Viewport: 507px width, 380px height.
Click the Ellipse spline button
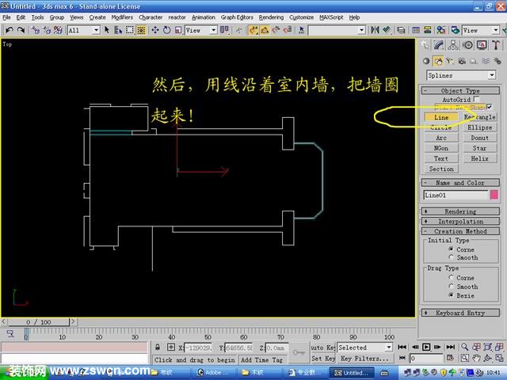click(x=479, y=127)
